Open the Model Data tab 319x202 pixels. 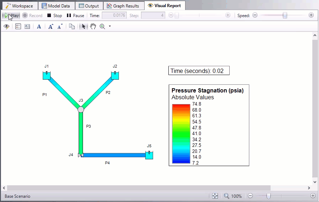point(56,6)
